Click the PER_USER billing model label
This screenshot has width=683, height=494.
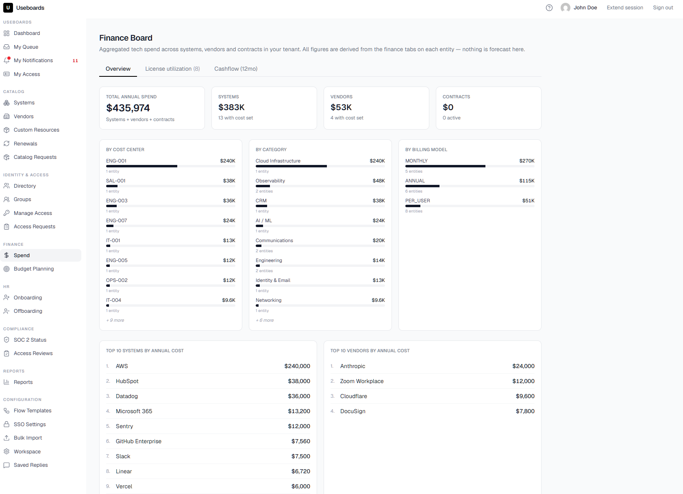[x=418, y=201]
